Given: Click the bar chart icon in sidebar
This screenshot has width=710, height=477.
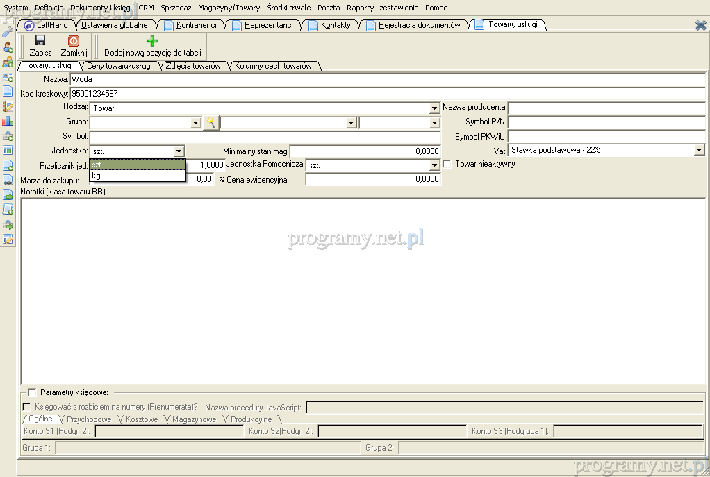Looking at the screenshot, I should 8,121.
